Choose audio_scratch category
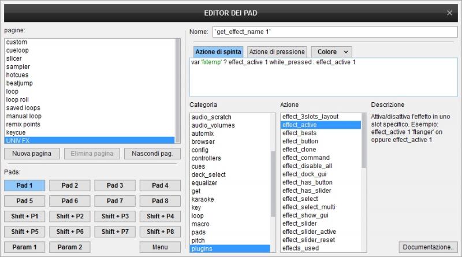This screenshot has width=462, height=257. 230,117
